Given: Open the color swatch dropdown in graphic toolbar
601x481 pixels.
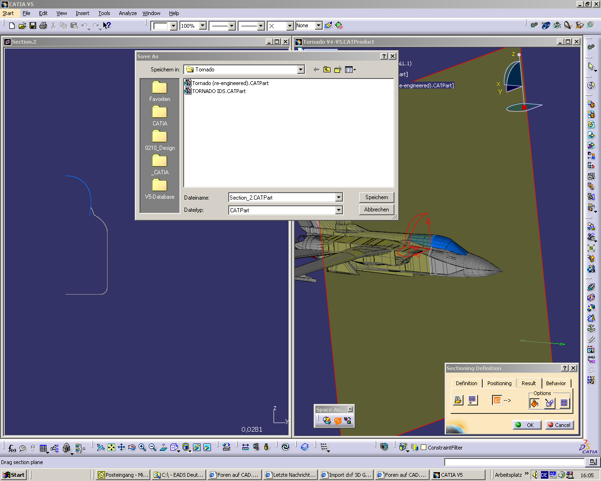Looking at the screenshot, I should click(x=173, y=26).
